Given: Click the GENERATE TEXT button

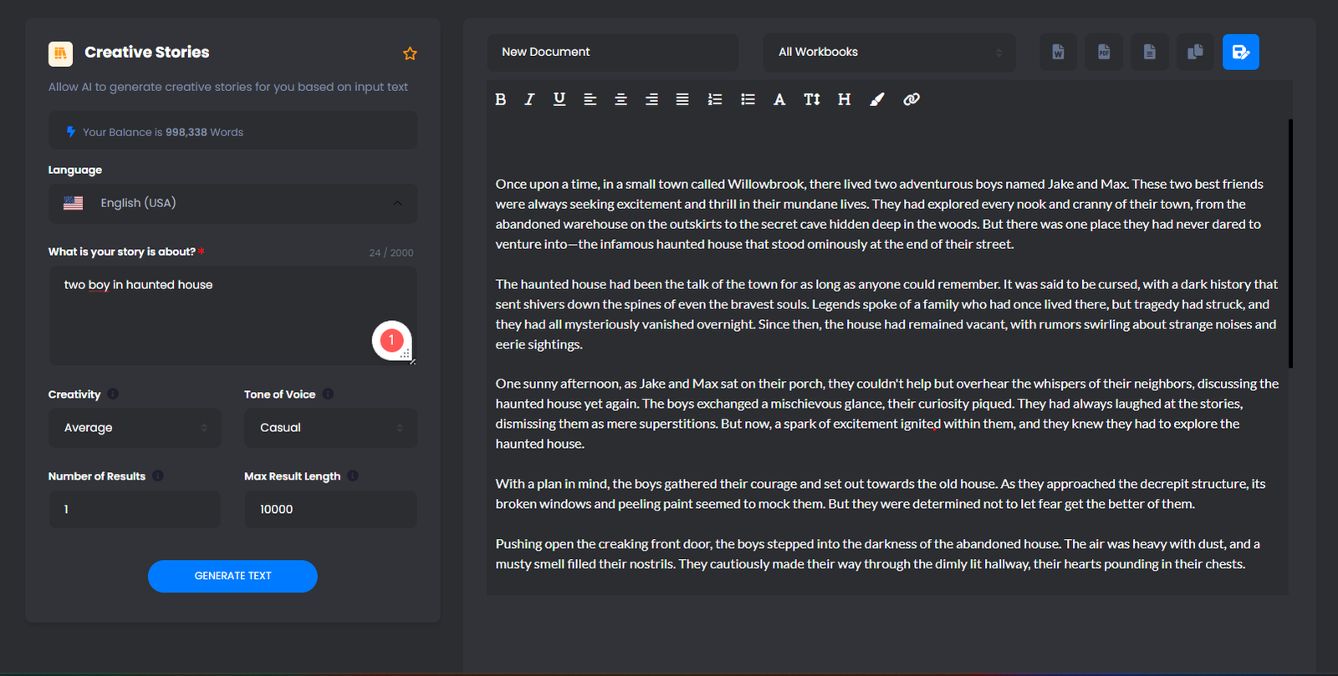Looking at the screenshot, I should coord(232,577).
